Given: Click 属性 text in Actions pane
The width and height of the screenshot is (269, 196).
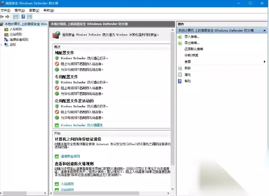Looking at the screenshot, I should [x=187, y=74].
